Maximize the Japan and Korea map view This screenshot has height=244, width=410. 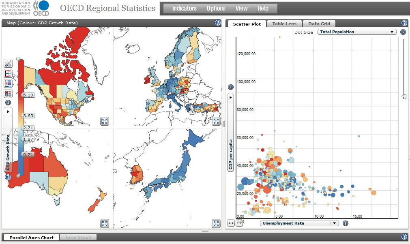coord(216,224)
